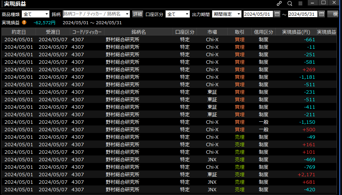Click 一般 credit type in the +500 row
Screen dimensions: 342x195
(x=264, y=130)
